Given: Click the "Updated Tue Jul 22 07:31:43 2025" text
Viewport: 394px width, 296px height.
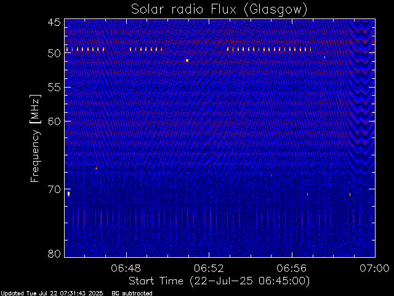Looking at the screenshot, I should pyautogui.click(x=52, y=294).
